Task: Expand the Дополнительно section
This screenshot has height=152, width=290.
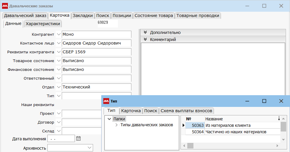Action: (x=145, y=33)
